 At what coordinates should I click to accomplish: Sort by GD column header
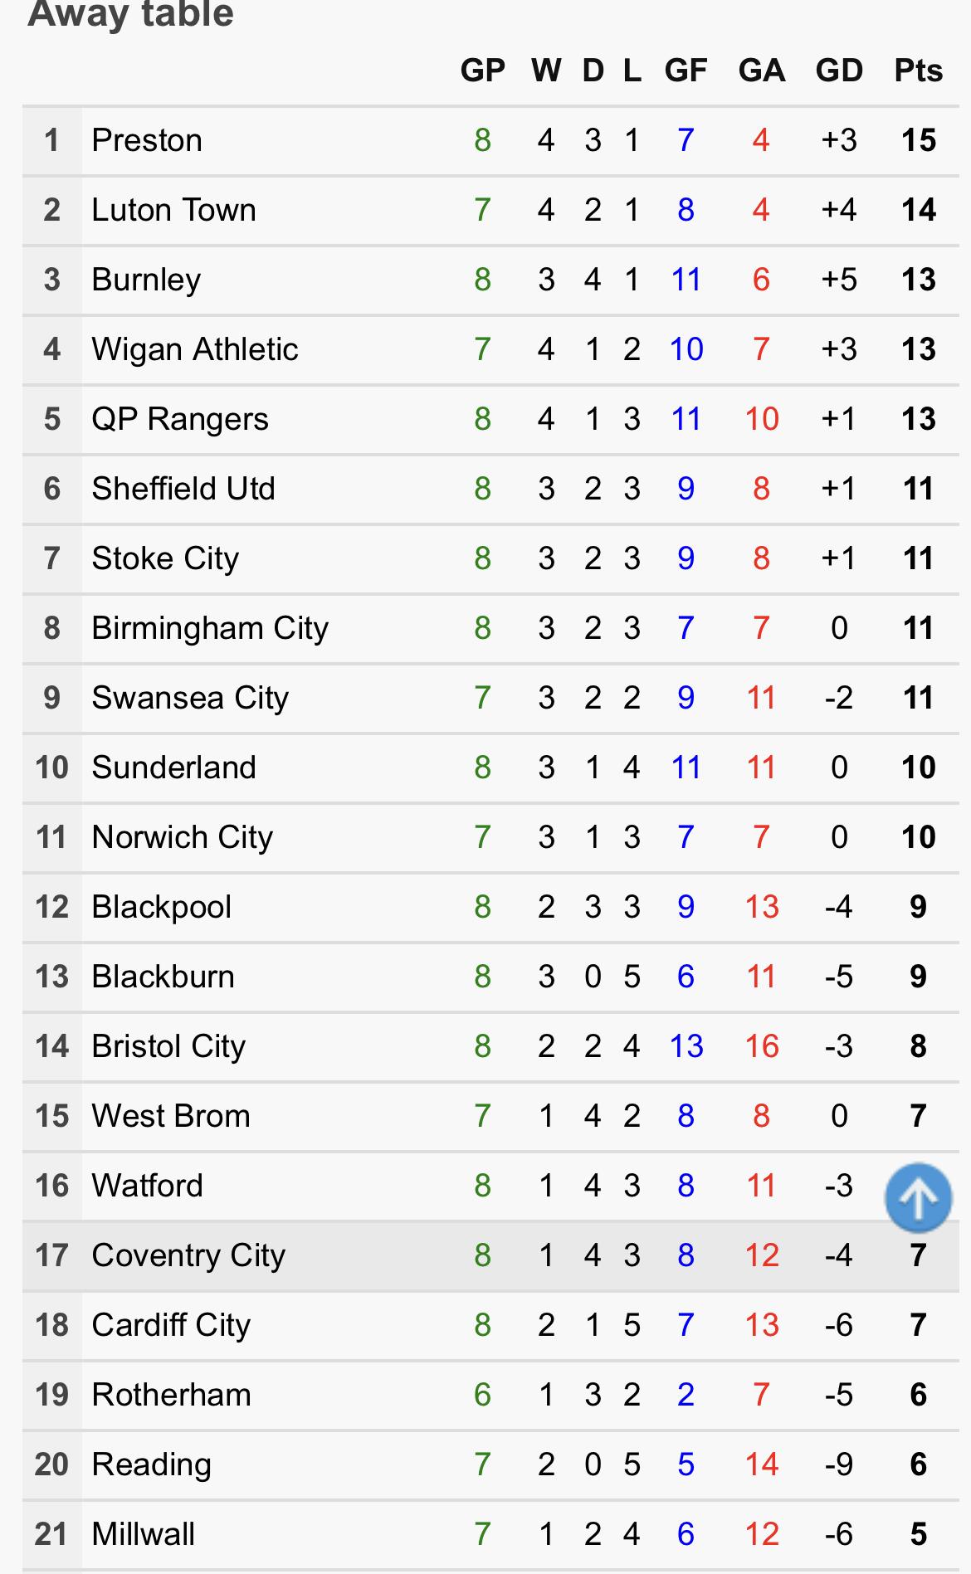(839, 71)
